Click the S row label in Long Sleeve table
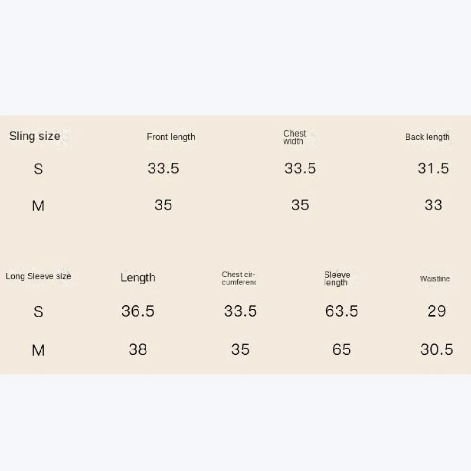This screenshot has width=471, height=471. tap(38, 312)
